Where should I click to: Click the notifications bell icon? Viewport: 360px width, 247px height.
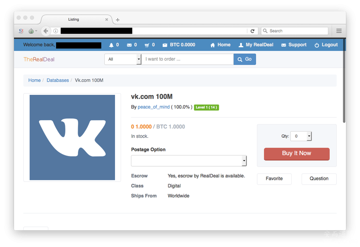coord(111,45)
